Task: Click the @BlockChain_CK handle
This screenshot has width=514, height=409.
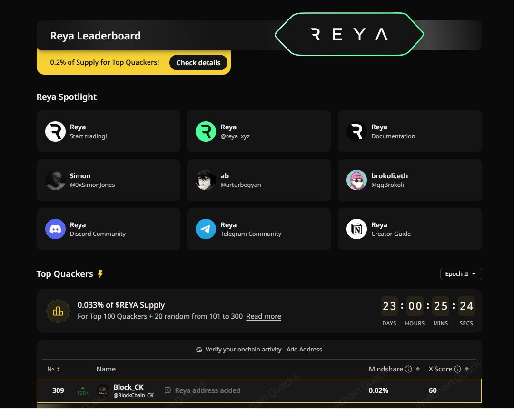Action: pos(133,395)
